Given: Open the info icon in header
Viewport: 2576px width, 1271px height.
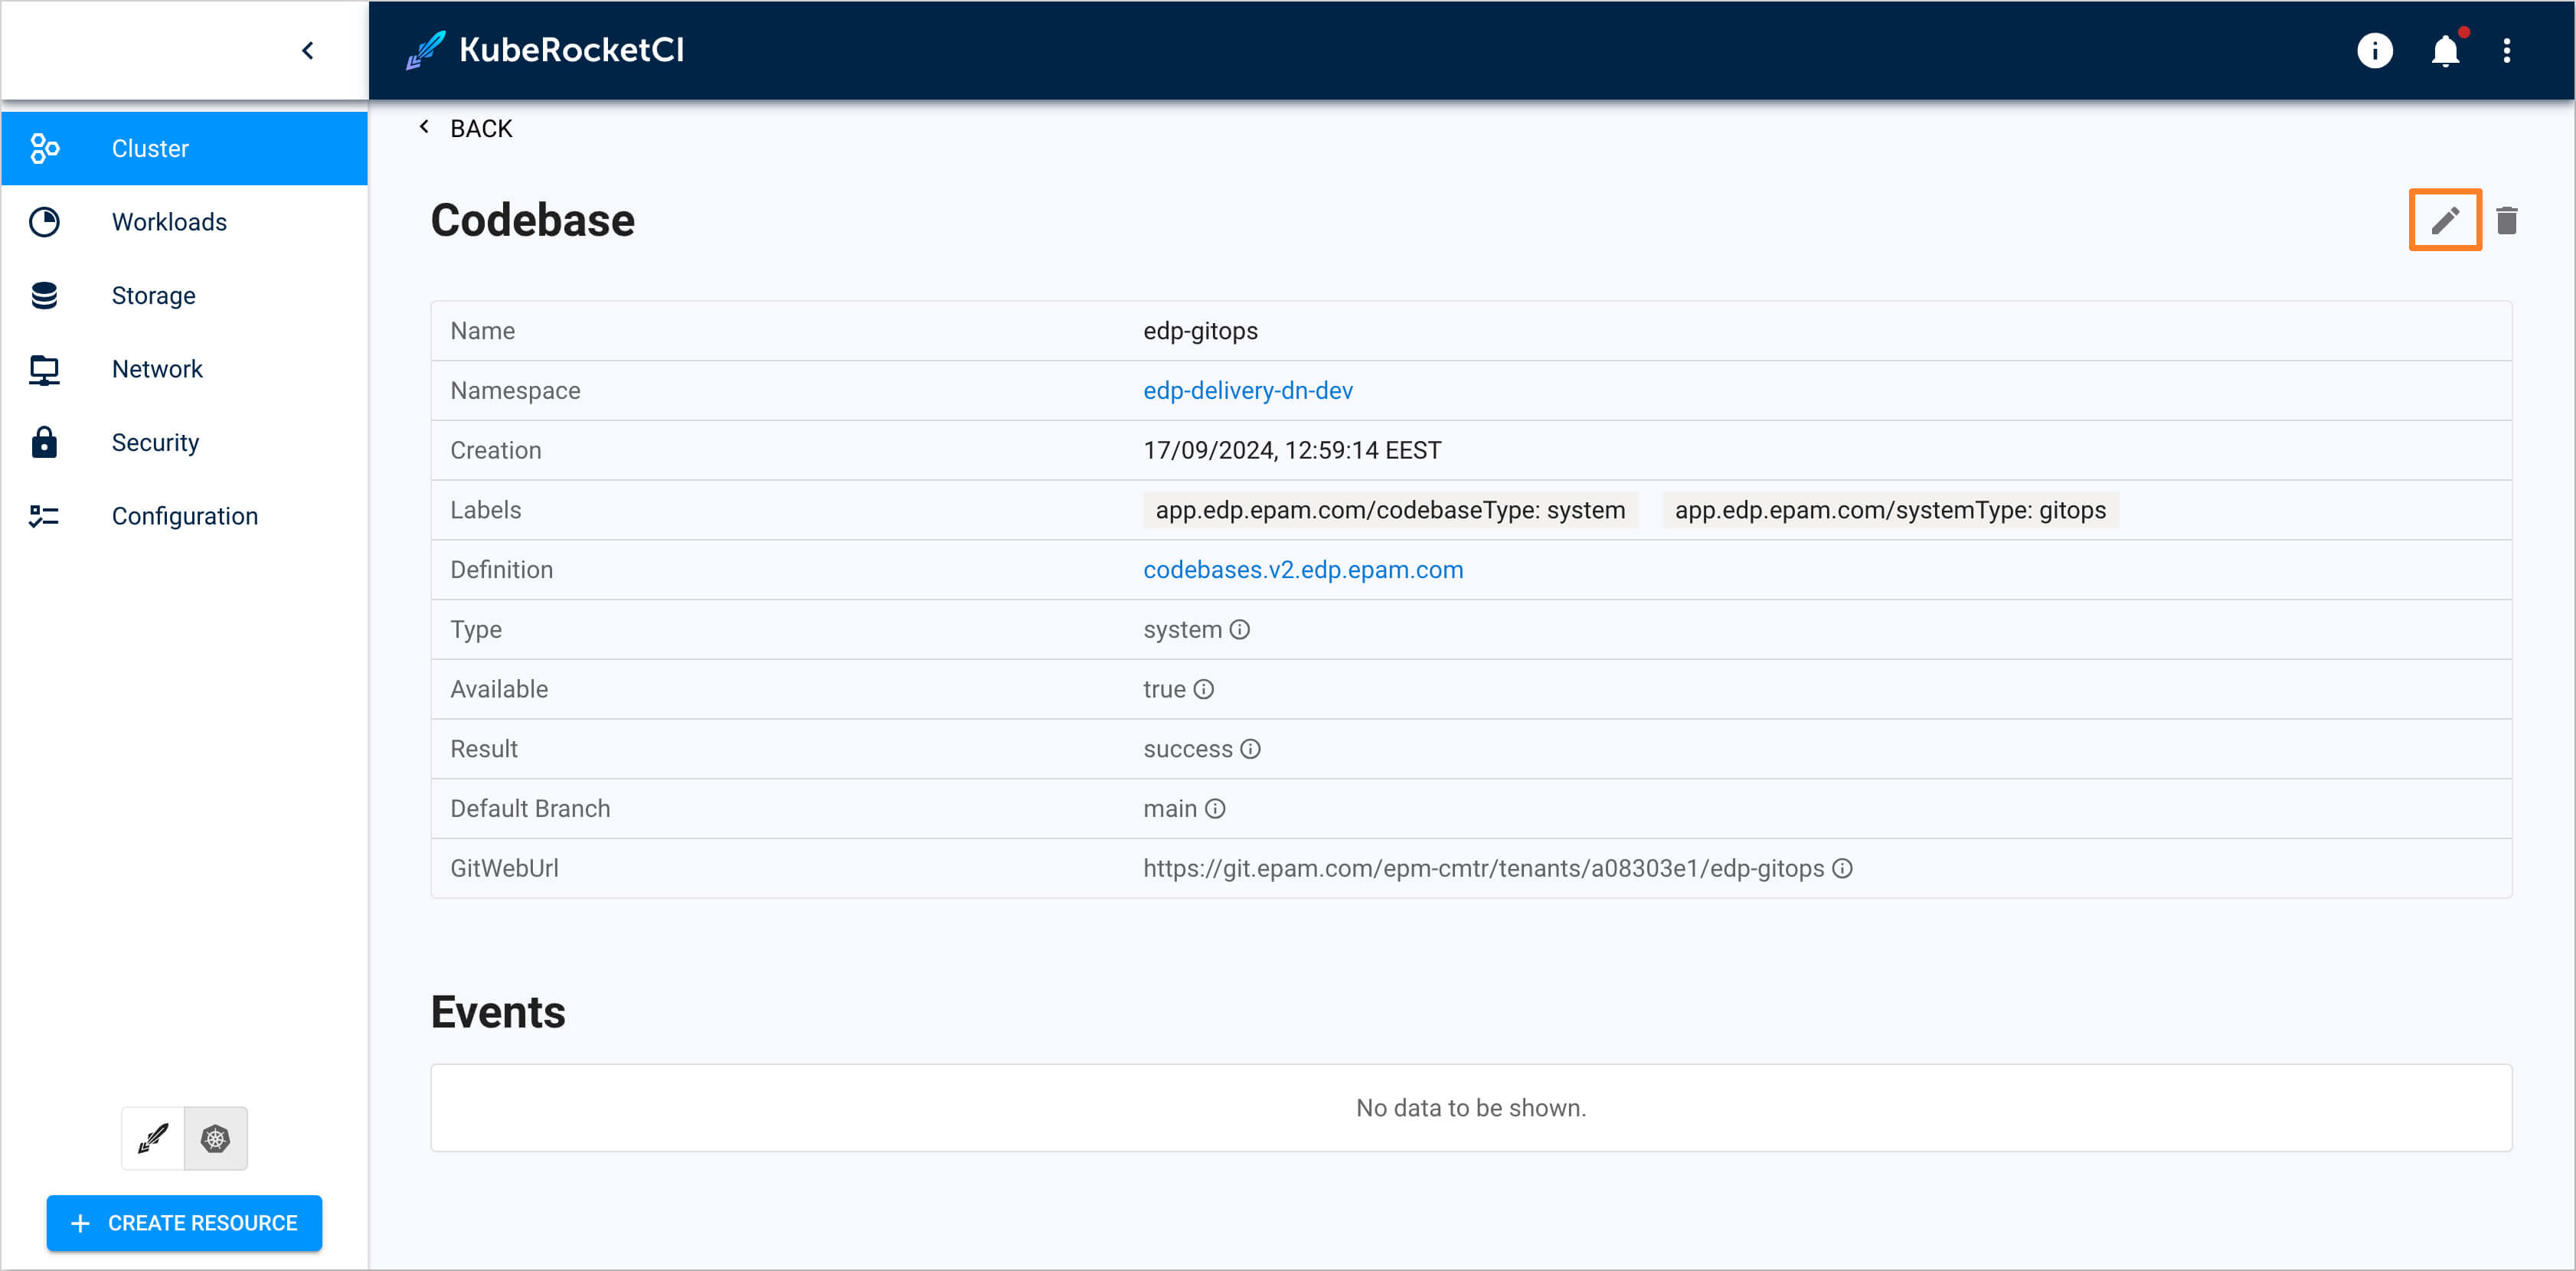Looking at the screenshot, I should click(x=2374, y=50).
